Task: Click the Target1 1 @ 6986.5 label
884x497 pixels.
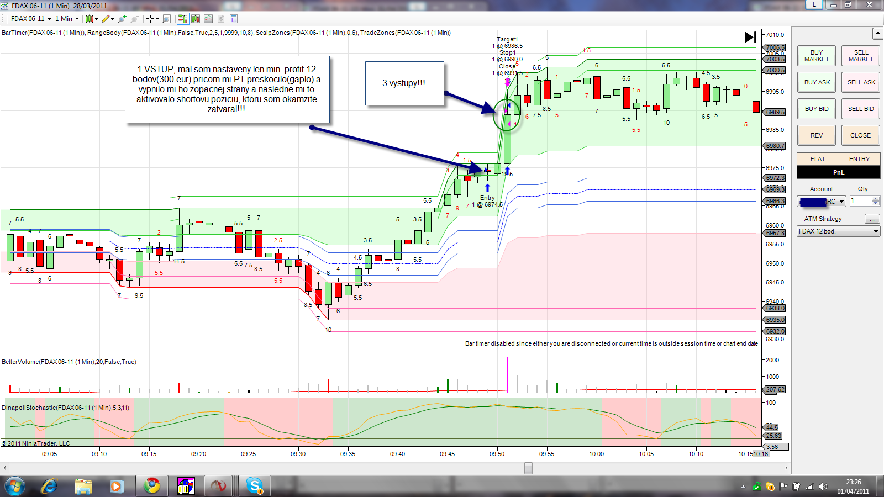Action: coord(507,43)
